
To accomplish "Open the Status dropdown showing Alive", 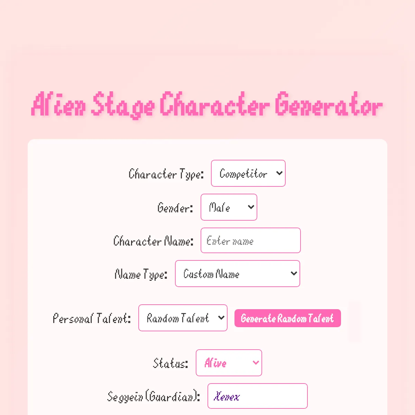I will [x=229, y=363].
